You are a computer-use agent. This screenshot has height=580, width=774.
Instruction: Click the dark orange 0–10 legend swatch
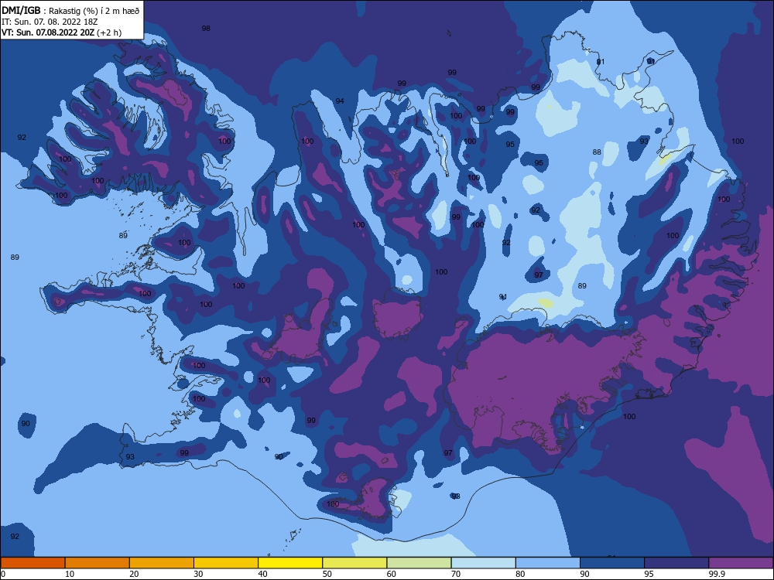pos(33,563)
